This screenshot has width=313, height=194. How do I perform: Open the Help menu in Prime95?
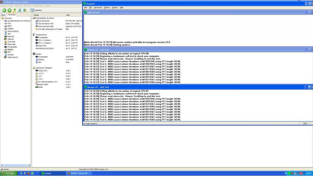click(x=122, y=8)
